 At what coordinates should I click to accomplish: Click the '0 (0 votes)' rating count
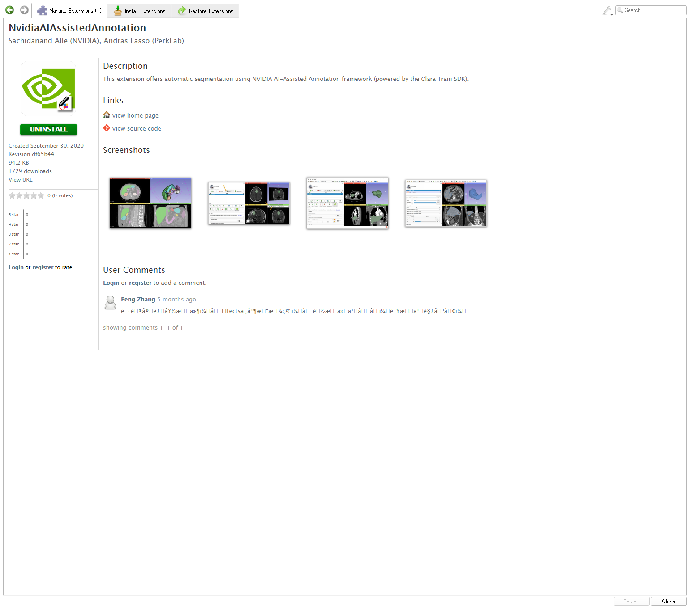pyautogui.click(x=60, y=195)
